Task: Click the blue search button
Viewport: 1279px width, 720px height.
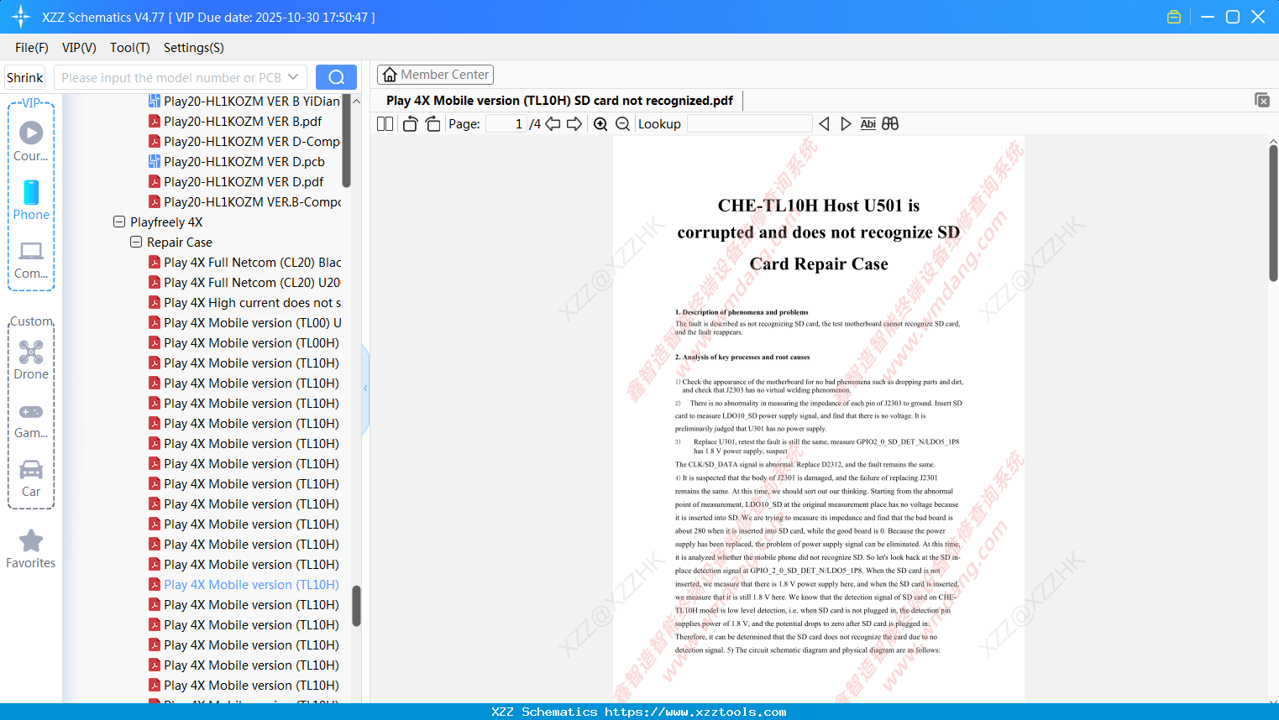Action: click(336, 77)
